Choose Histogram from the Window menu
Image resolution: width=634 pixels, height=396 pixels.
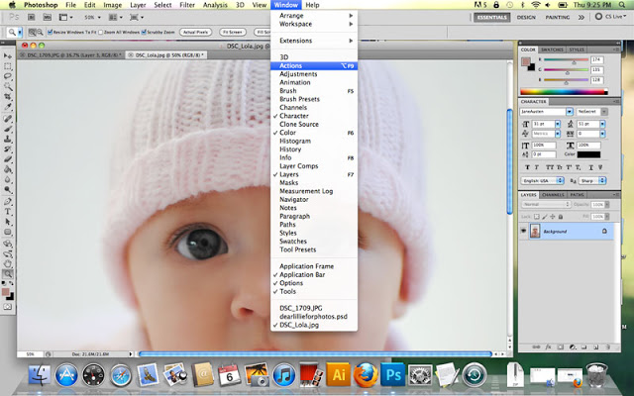314,141
